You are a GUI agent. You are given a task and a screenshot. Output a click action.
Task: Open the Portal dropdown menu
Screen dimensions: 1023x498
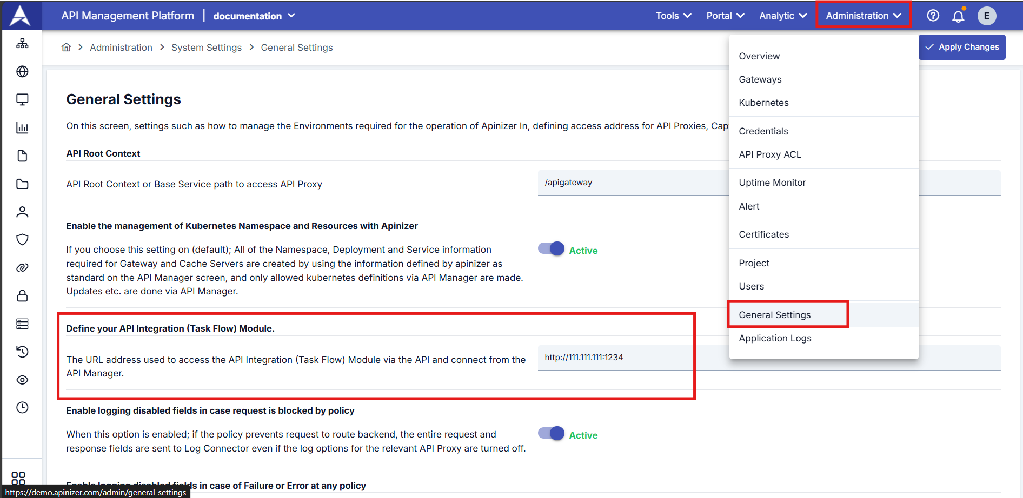(x=725, y=16)
